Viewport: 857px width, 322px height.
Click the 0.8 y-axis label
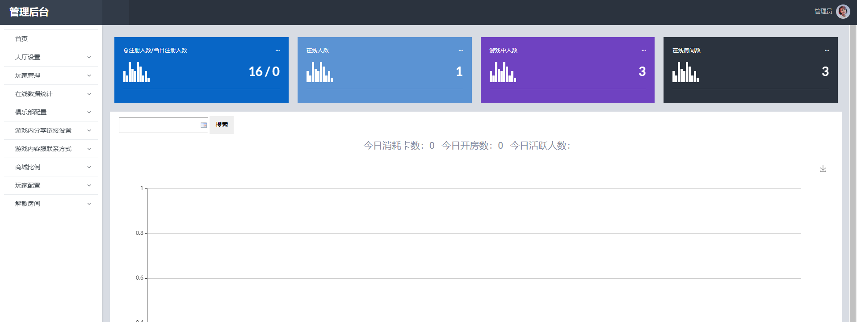click(x=140, y=233)
